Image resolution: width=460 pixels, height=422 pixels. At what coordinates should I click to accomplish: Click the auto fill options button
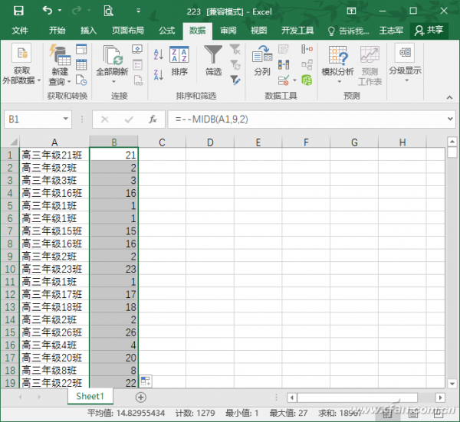(146, 381)
